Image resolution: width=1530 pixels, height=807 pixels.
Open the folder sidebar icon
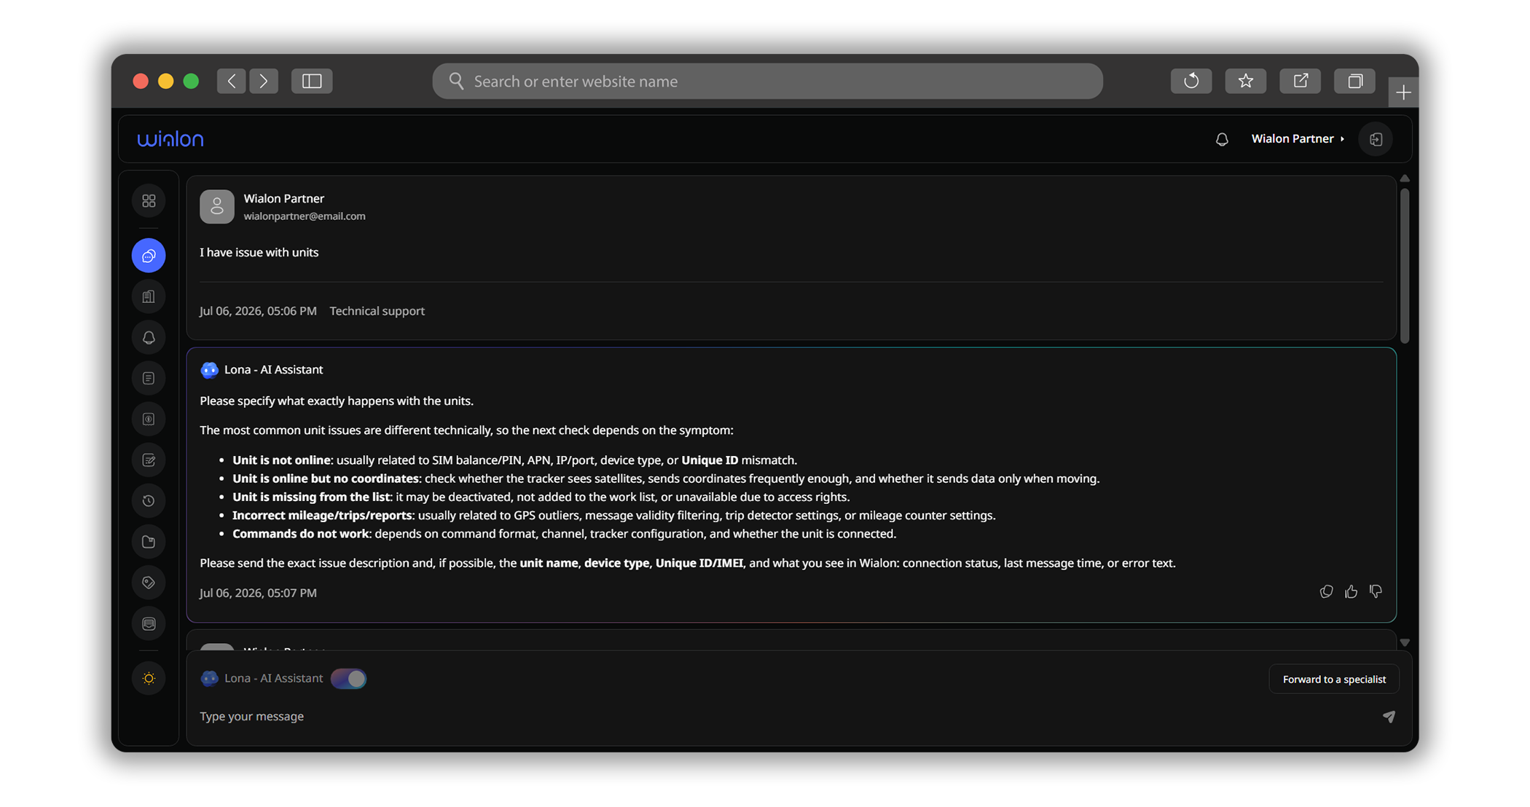click(149, 541)
